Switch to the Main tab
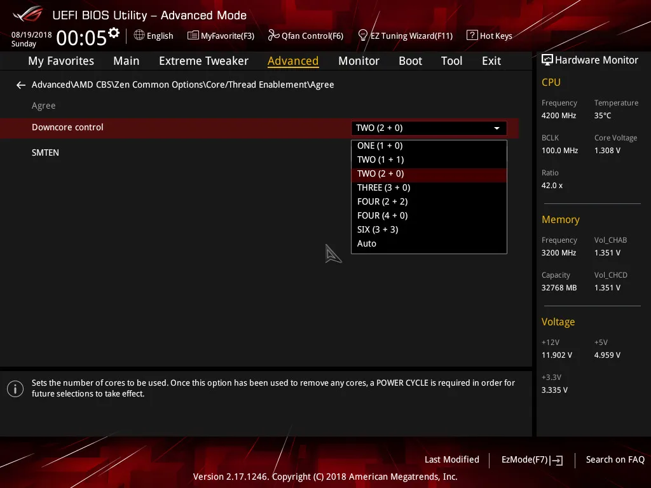Image resolution: width=651 pixels, height=488 pixels. point(127,61)
